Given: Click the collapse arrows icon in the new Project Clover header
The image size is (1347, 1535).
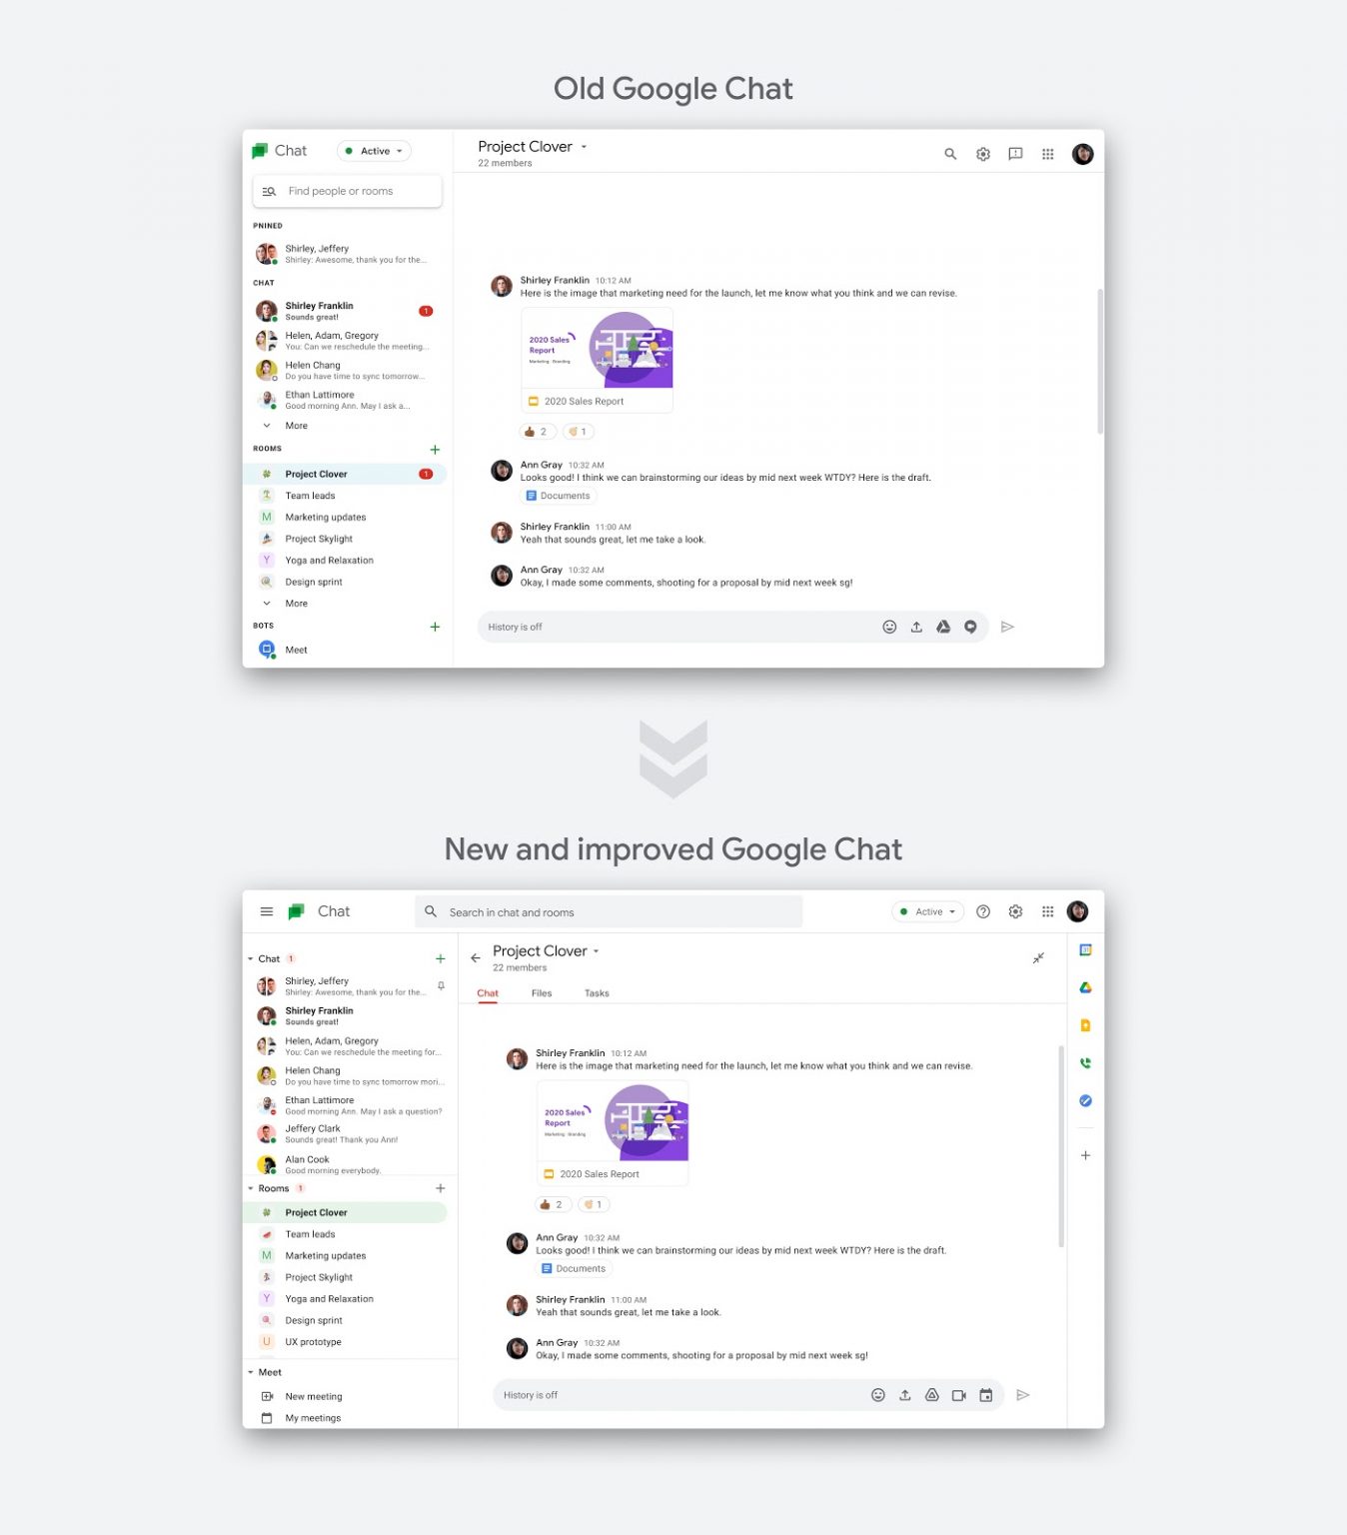Looking at the screenshot, I should pos(1038,957).
